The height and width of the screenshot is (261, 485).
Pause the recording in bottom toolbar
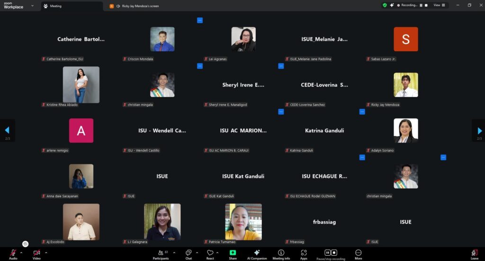tap(327, 252)
